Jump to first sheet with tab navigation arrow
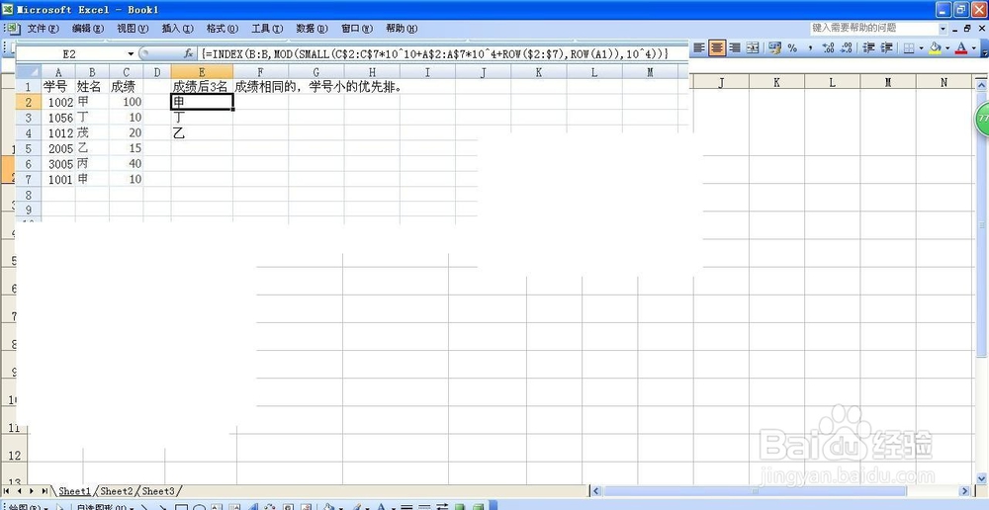Image resolution: width=989 pixels, height=510 pixels. tap(8, 490)
